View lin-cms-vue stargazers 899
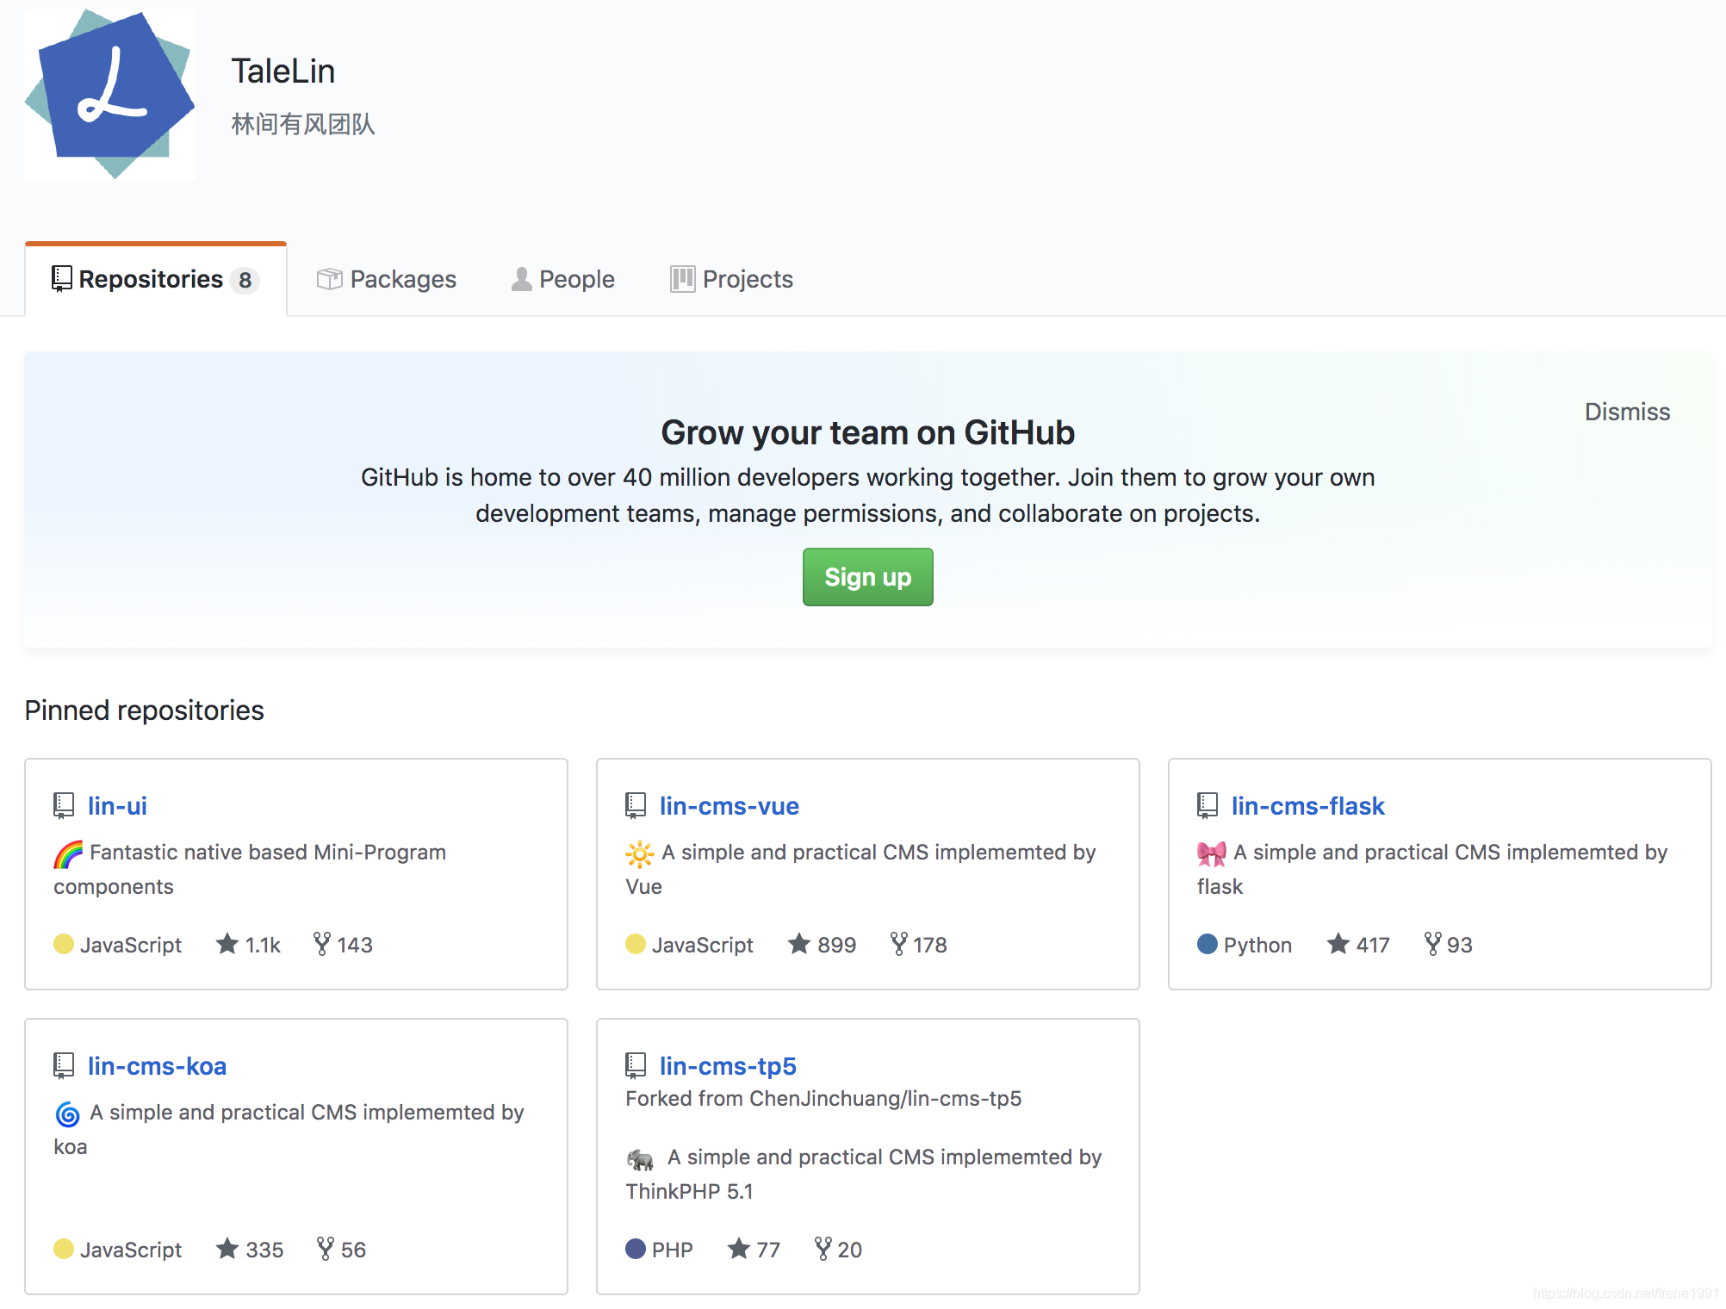Image resolution: width=1726 pixels, height=1309 pixels. point(822,945)
